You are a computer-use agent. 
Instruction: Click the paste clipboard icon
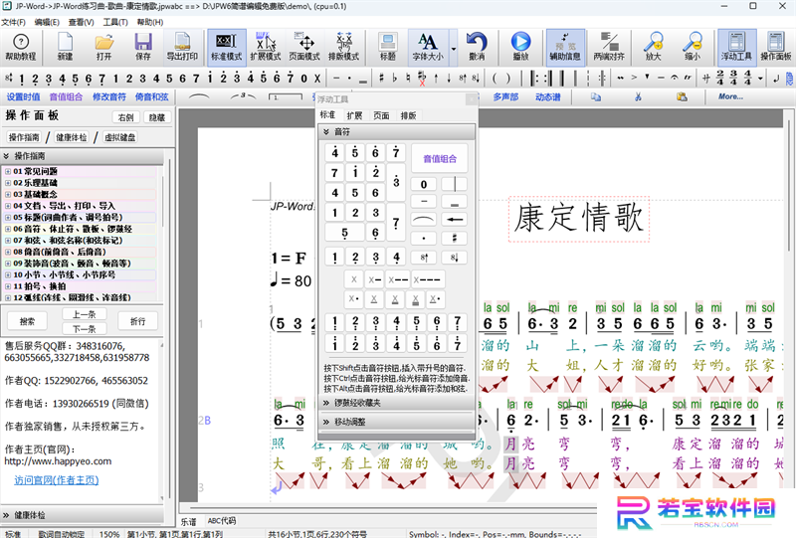(x=682, y=96)
